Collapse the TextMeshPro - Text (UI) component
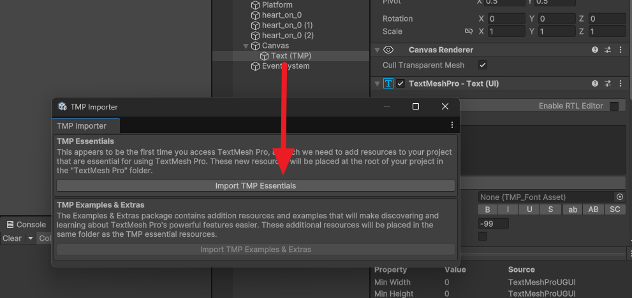The image size is (632, 298). click(377, 84)
